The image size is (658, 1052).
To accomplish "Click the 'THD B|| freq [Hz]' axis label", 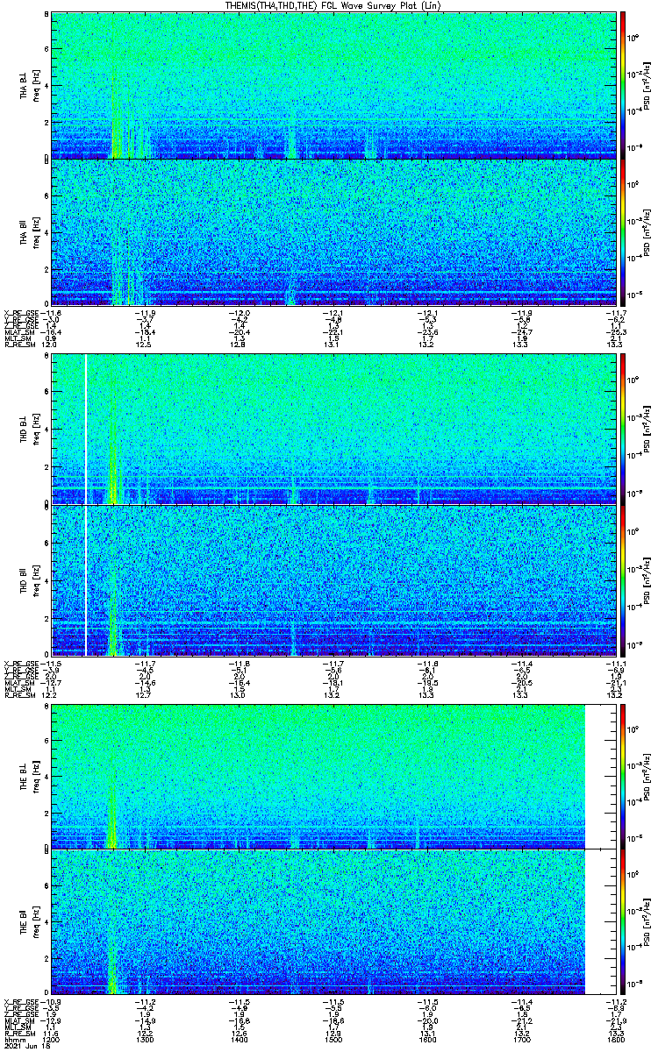I will tap(28, 580).
